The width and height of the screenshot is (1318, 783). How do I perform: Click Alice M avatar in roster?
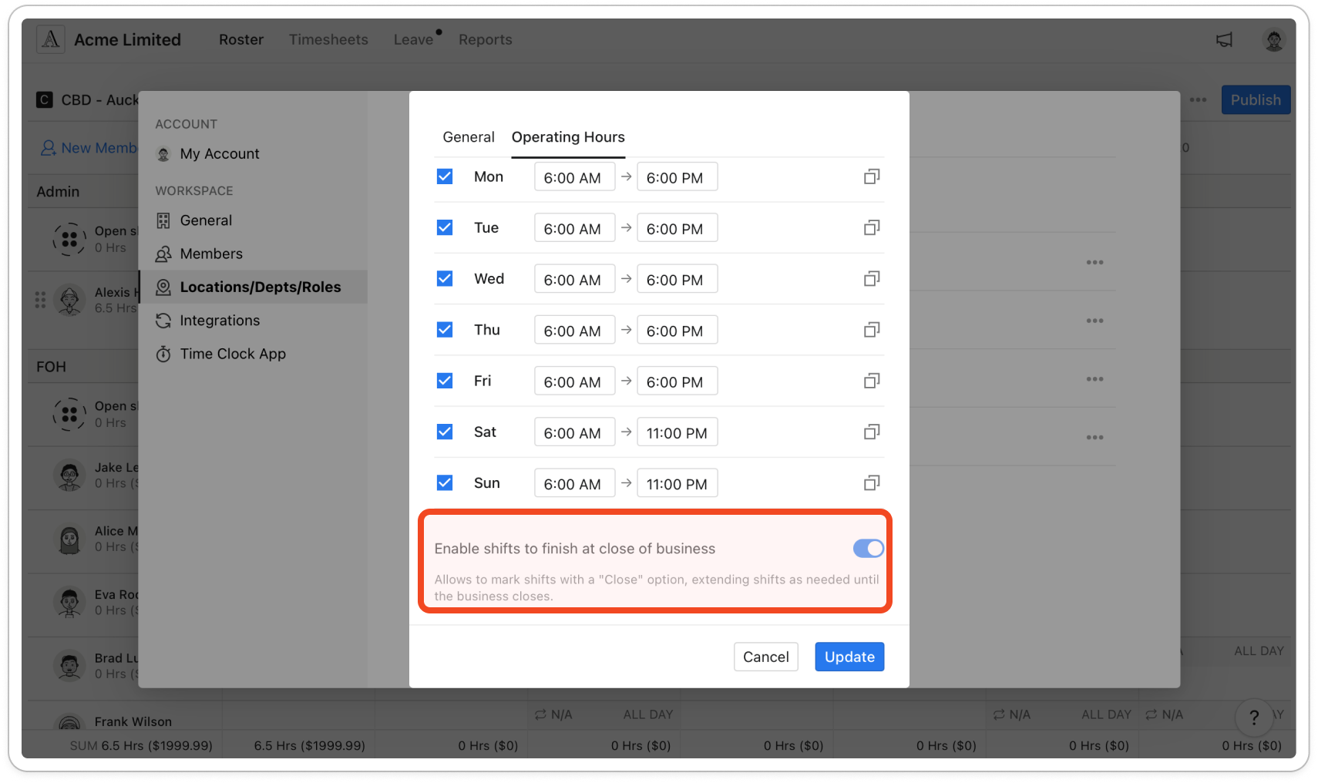click(69, 539)
